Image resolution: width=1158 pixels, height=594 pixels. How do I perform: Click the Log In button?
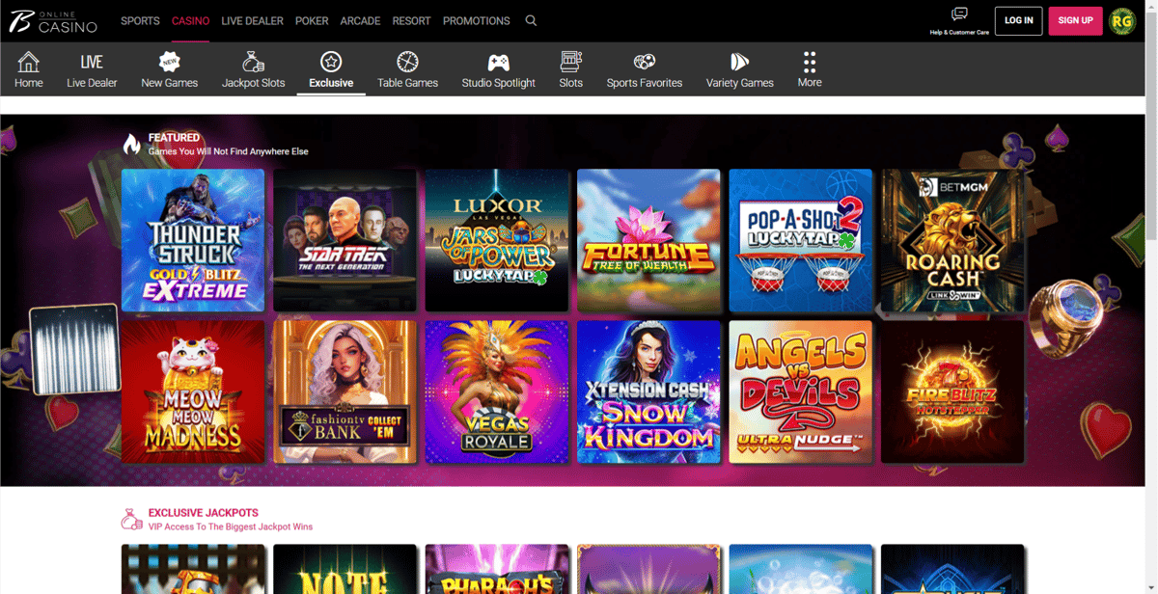(x=1018, y=20)
